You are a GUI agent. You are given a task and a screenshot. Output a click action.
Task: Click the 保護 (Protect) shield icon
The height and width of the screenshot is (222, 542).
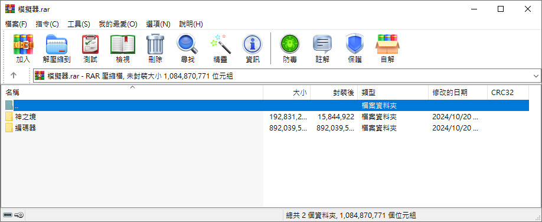355,44
